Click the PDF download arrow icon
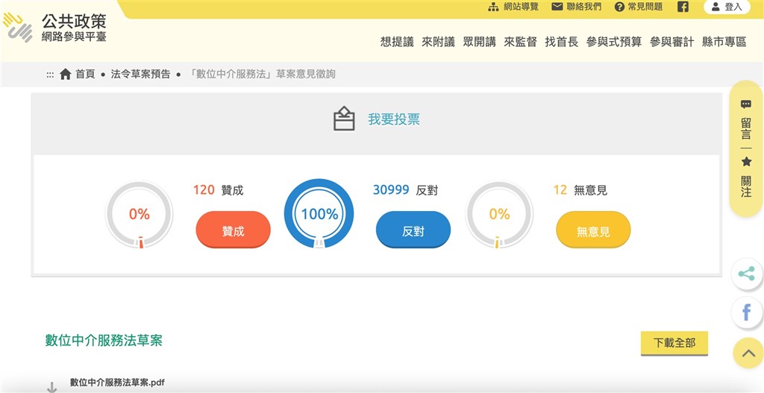Screen dimensions: 764x393 pos(51,387)
